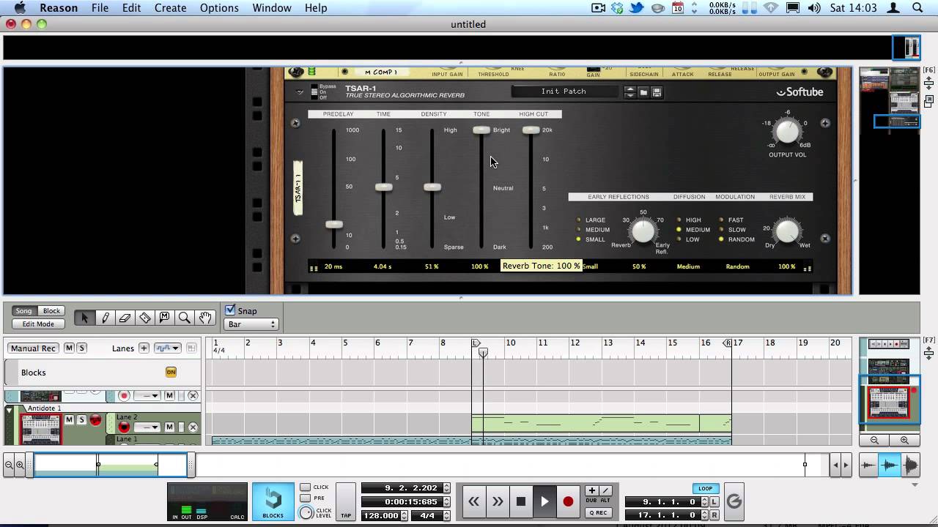Select the Pencil tool
Viewport: 938px width, 527px height.
(105, 318)
